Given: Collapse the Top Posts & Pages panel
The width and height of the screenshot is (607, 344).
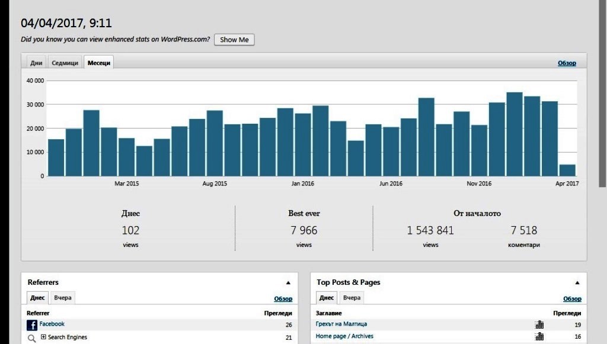Looking at the screenshot, I should 577,283.
